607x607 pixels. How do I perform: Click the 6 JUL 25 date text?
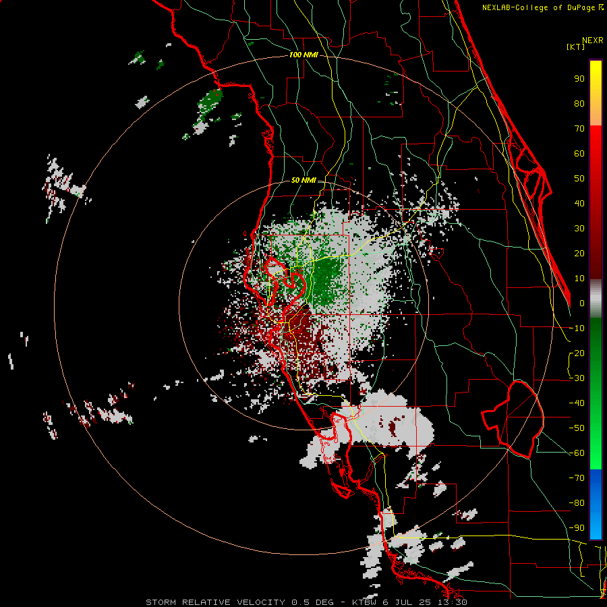407,602
